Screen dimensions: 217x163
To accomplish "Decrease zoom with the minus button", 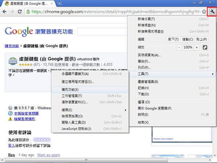I will click(x=179, y=47).
